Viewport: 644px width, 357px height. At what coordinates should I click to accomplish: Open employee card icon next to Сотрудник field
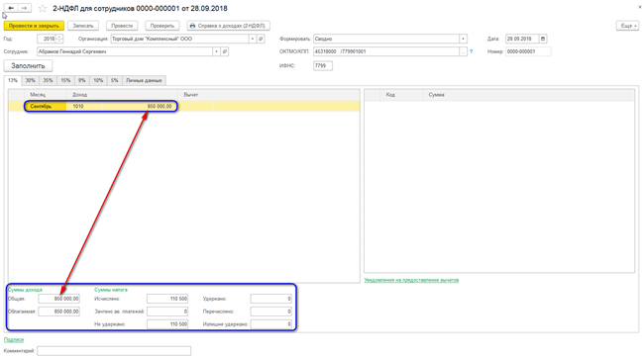click(x=225, y=51)
